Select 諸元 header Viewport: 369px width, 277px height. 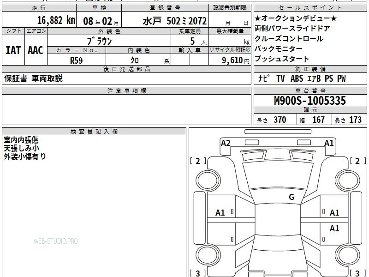click(x=310, y=110)
